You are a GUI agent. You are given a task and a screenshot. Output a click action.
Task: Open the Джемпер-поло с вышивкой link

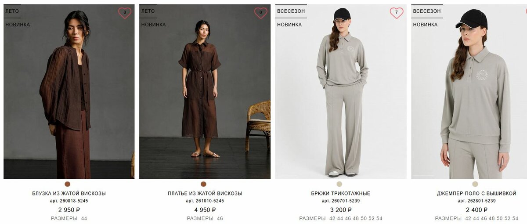[476, 193]
